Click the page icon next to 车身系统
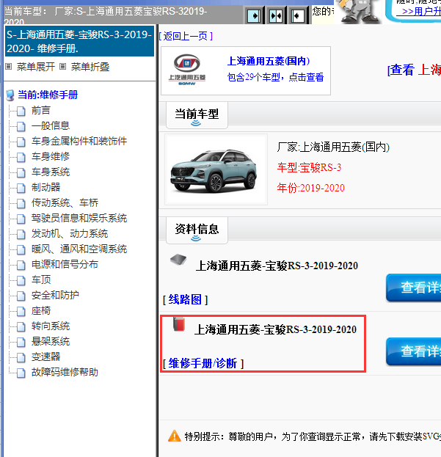The height and width of the screenshot is (457, 441). click(21, 173)
